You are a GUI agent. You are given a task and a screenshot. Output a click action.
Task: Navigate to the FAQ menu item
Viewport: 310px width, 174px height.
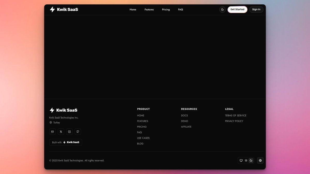click(180, 10)
